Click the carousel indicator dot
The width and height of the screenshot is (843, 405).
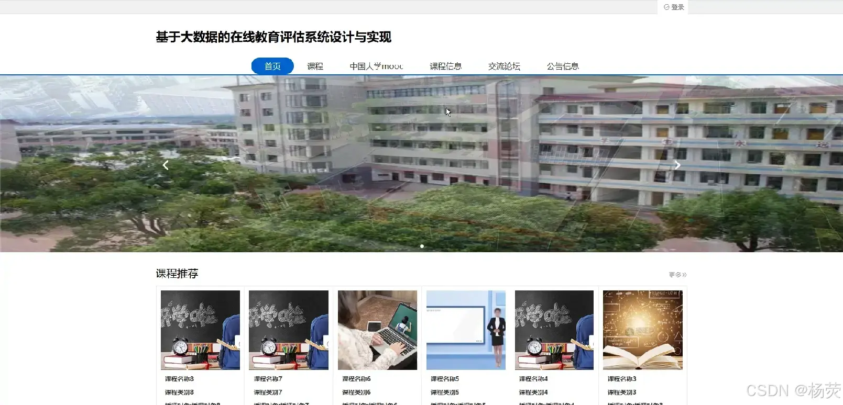(422, 246)
